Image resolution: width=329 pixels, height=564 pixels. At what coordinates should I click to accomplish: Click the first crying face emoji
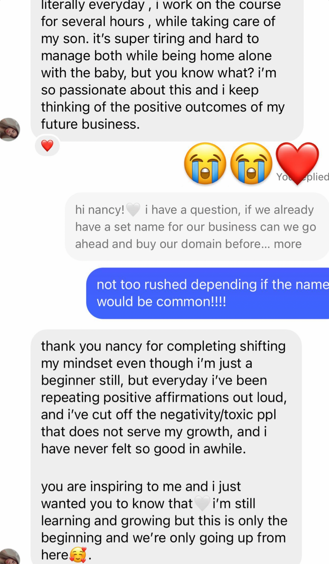coord(205,163)
